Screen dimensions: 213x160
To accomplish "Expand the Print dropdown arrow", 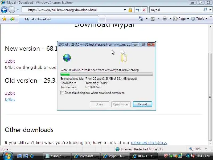I will click(170, 19).
